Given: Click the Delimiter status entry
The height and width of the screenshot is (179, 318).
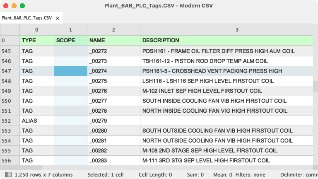Looking at the screenshot, I should [x=299, y=175].
